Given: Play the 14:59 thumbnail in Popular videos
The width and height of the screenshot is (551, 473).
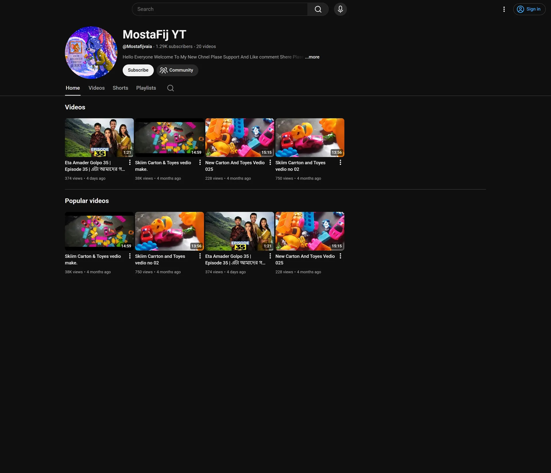Looking at the screenshot, I should click(99, 231).
